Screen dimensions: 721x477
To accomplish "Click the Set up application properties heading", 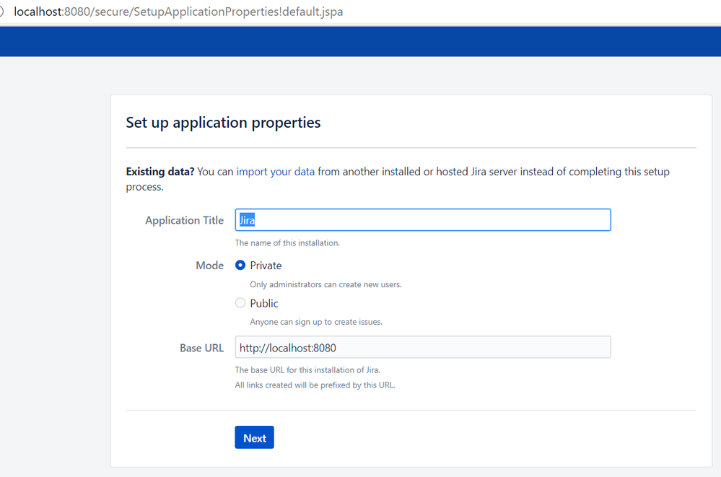I will [223, 123].
